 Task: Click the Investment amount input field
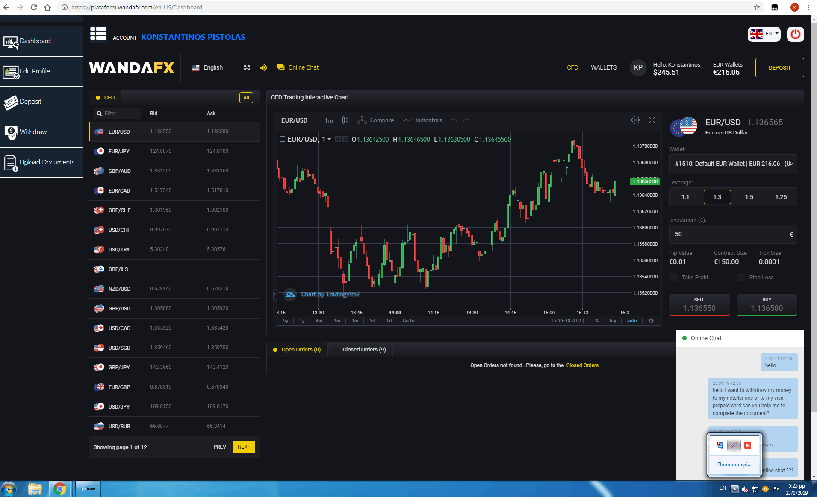[x=729, y=234]
